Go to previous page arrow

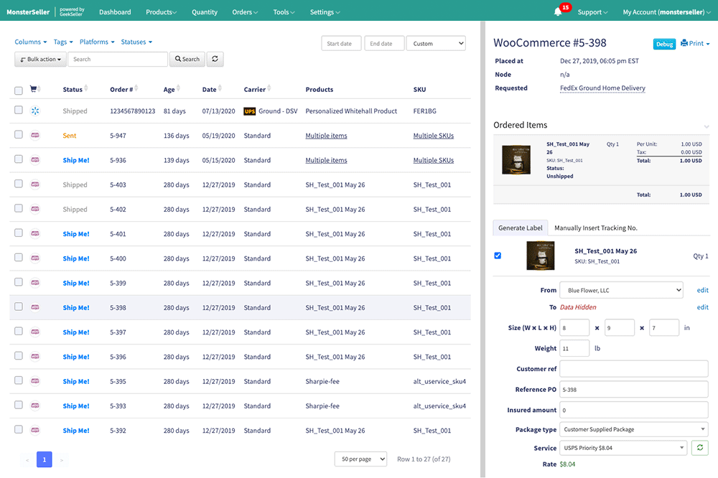pyautogui.click(x=27, y=459)
